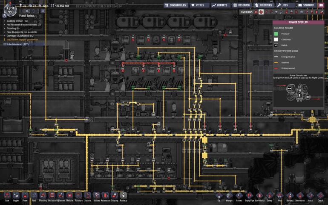Pause the game with the pause control
328x205 pixels.
click(22, 11)
